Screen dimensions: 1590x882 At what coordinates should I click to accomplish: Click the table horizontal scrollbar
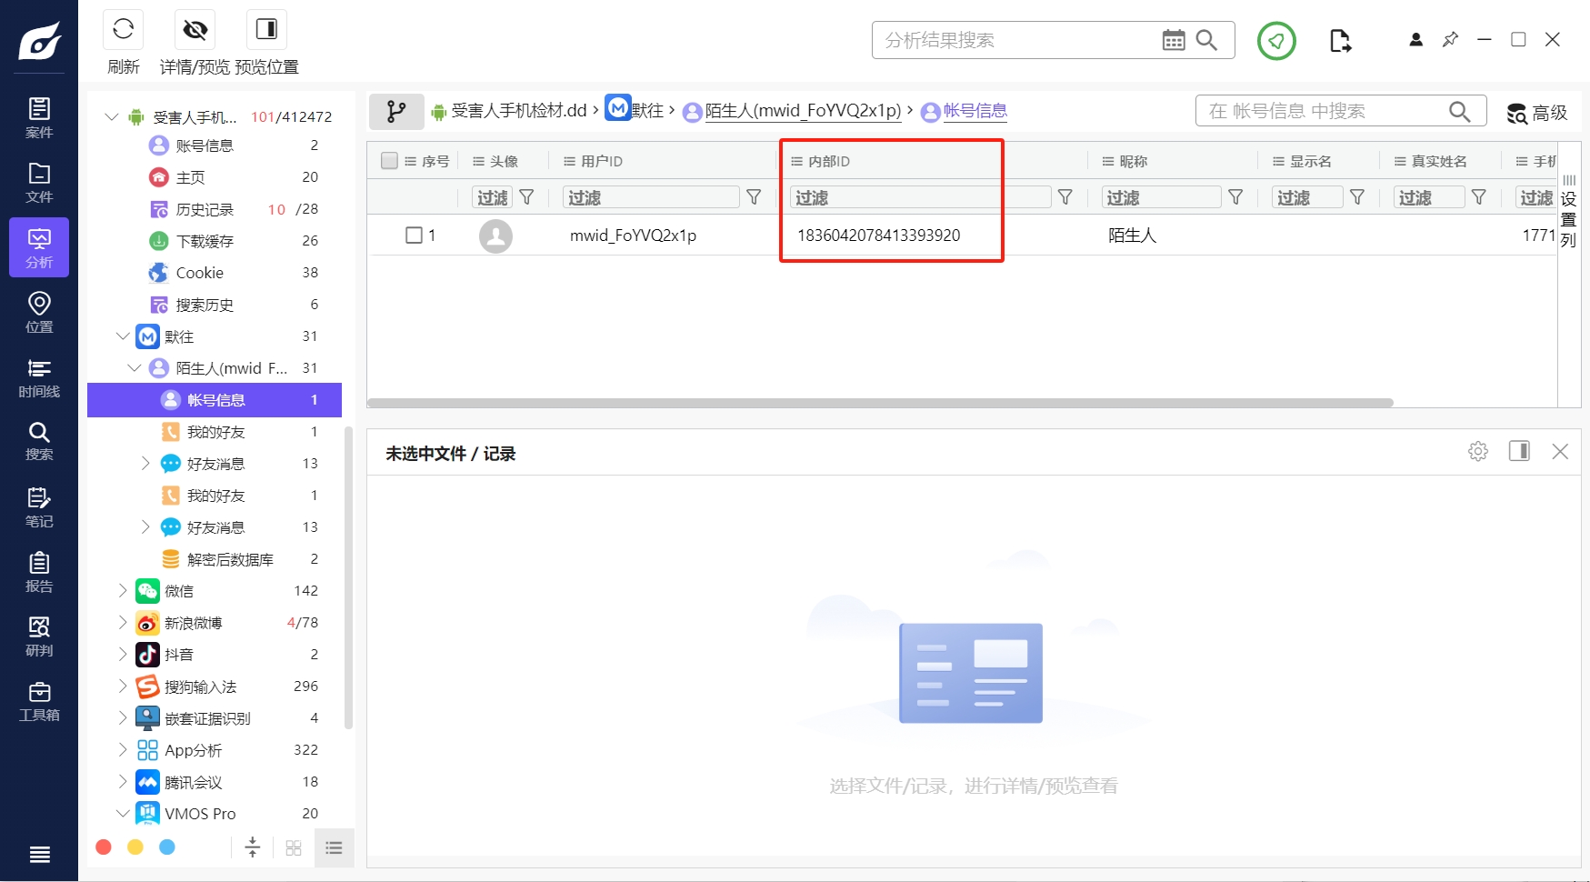click(x=880, y=402)
